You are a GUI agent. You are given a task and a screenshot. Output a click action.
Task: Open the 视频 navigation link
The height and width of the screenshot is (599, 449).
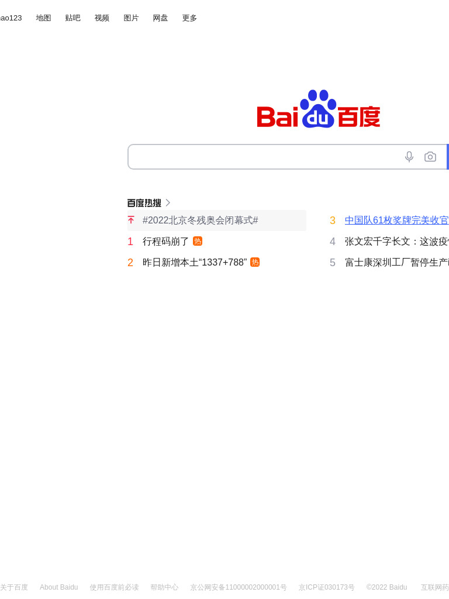102,18
